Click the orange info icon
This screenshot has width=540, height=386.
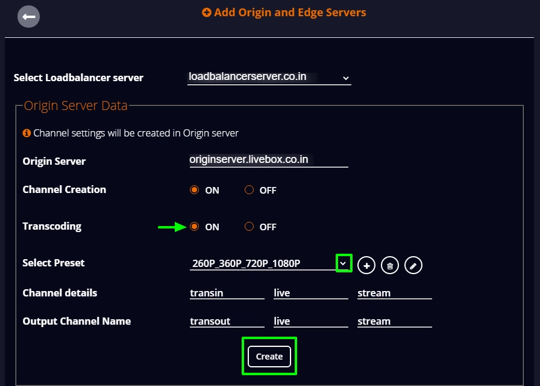(x=27, y=133)
